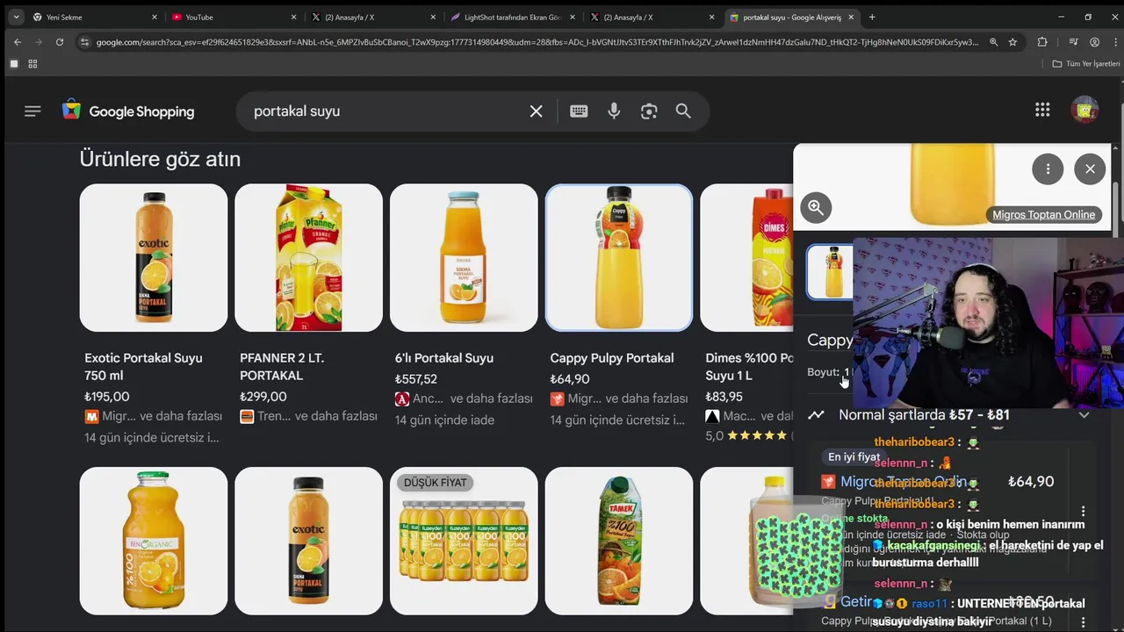Zoom the product image in the detail panel
Image resolution: width=1124 pixels, height=632 pixels.
[816, 207]
